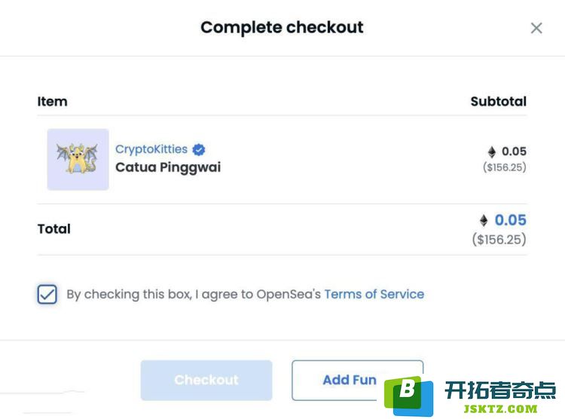Click the Item column header
The height and width of the screenshot is (419, 565).
(x=52, y=101)
